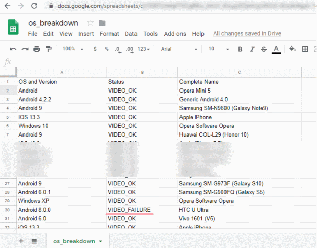This screenshot has width=317, height=248.
Task: Select the Android 8.0.0 cell
Action: (62, 210)
